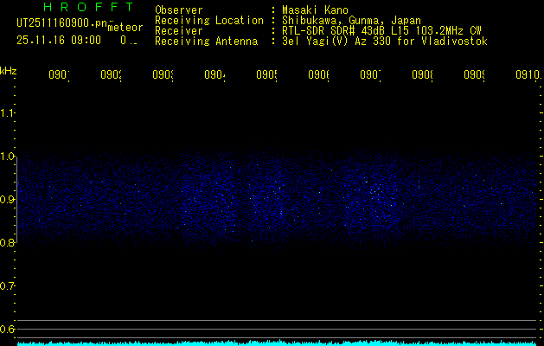Click the 'Observer' label
The height and width of the screenshot is (346, 544).
click(179, 10)
